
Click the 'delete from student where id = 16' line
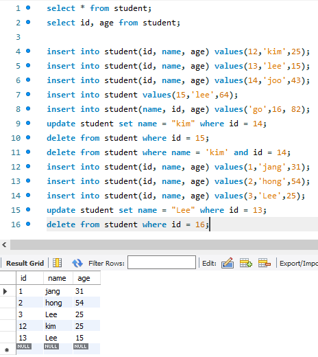[127, 224]
